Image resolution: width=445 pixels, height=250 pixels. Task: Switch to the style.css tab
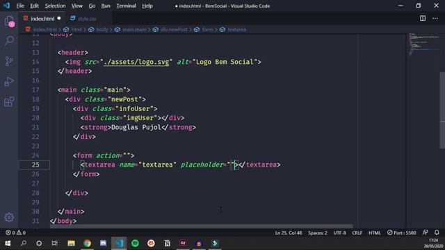(x=87, y=19)
